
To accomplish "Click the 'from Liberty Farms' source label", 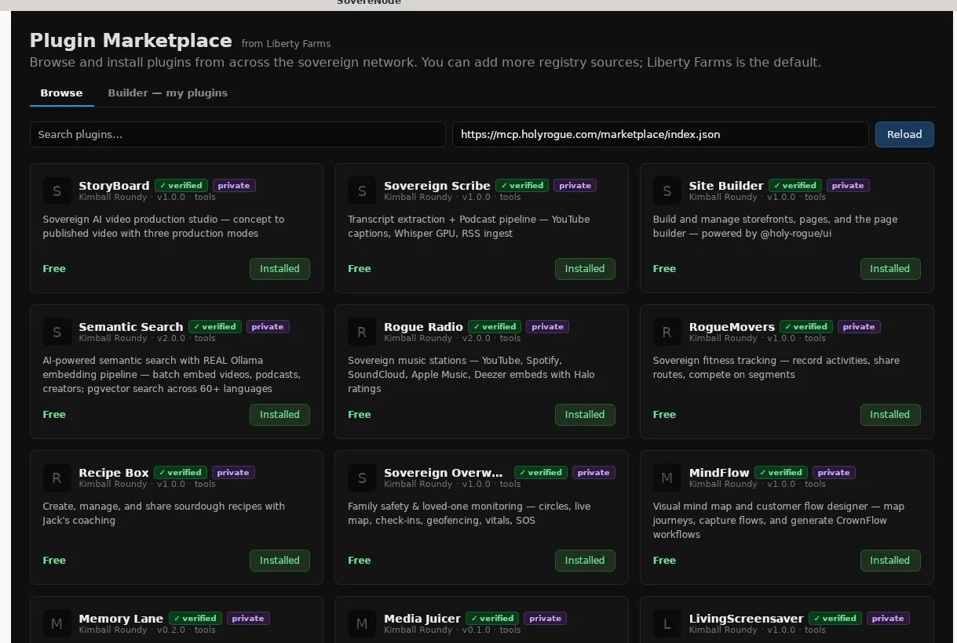I will tap(286, 44).
